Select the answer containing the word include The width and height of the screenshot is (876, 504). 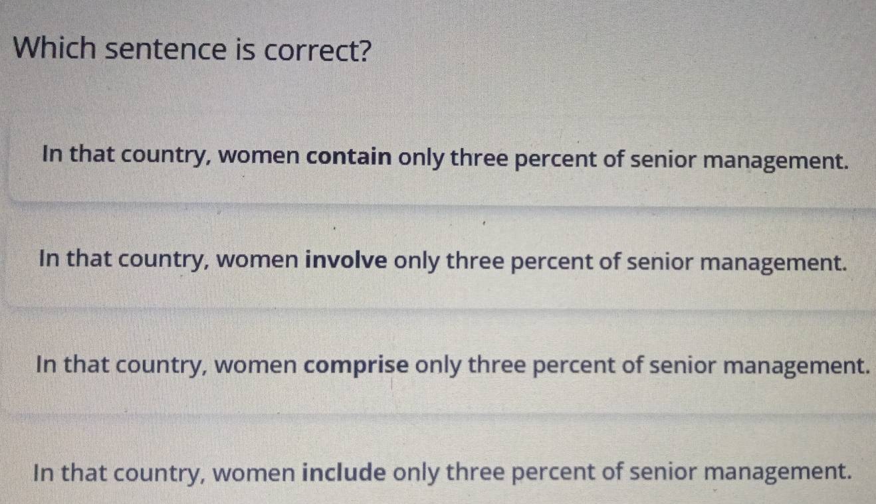tap(439, 471)
